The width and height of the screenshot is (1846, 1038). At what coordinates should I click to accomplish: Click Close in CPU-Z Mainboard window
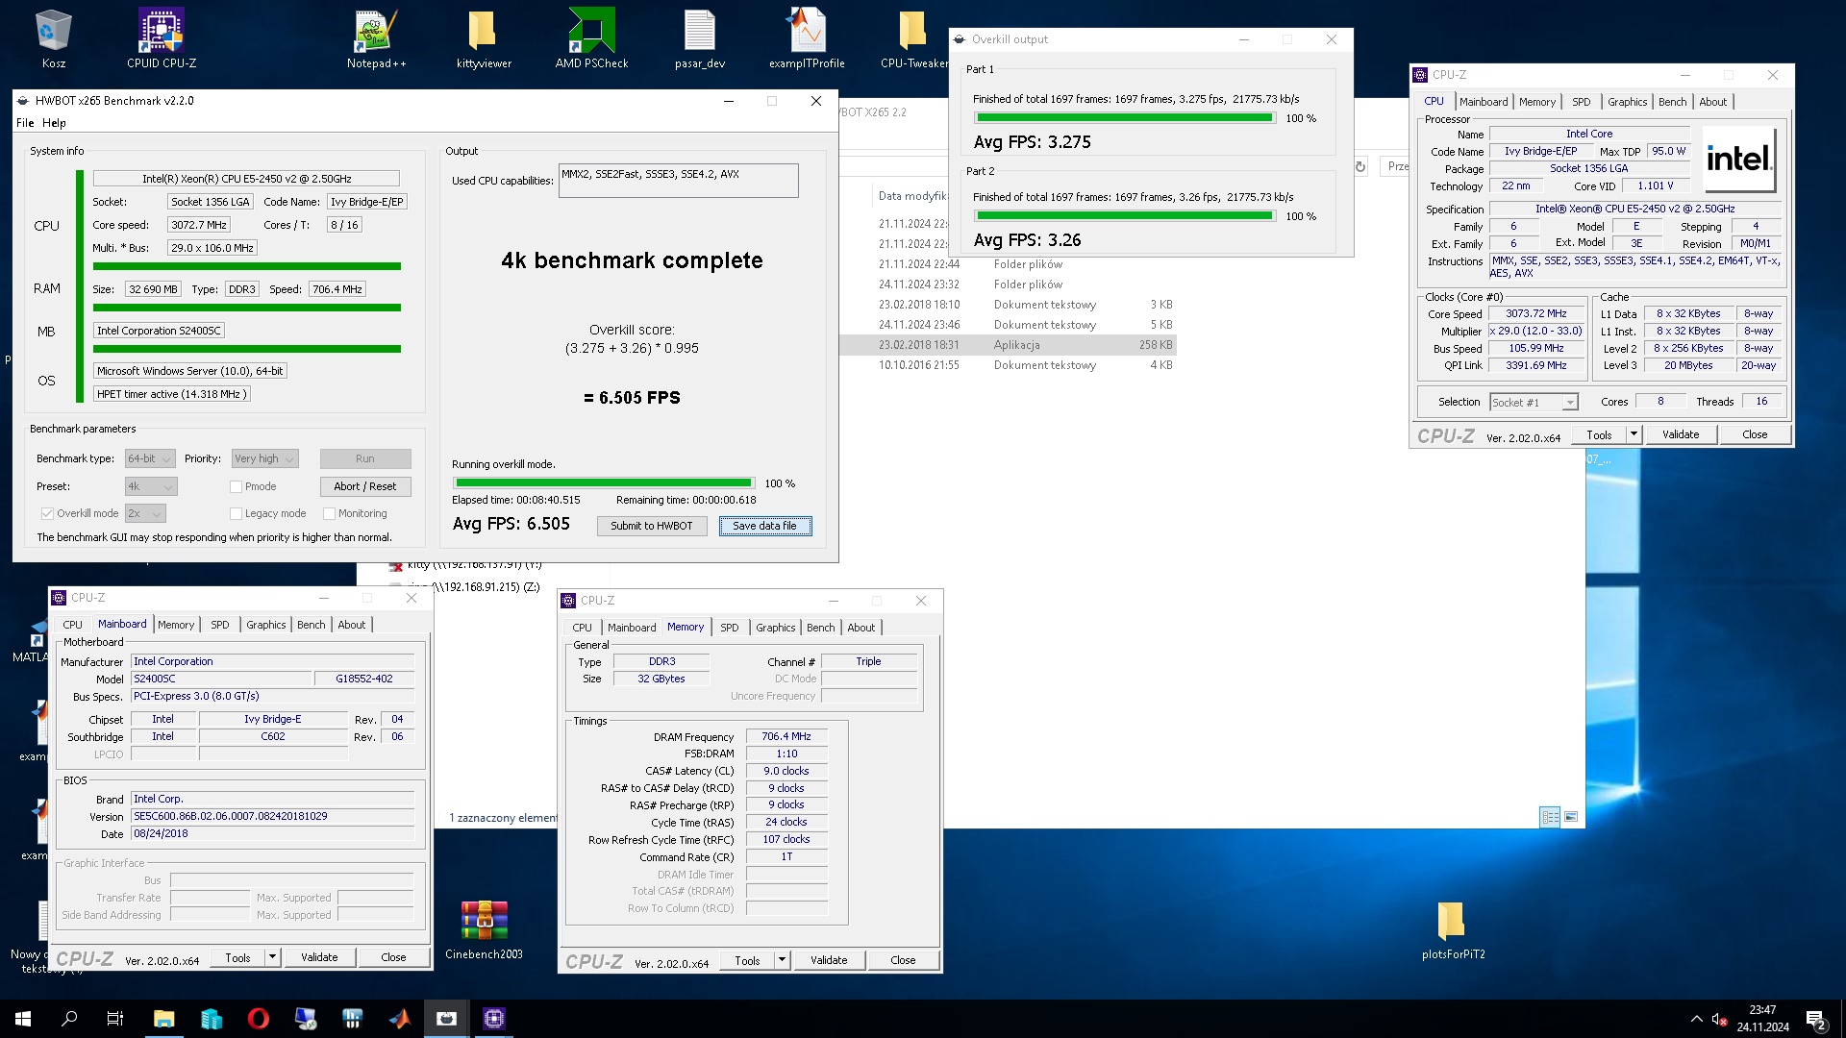tap(393, 957)
